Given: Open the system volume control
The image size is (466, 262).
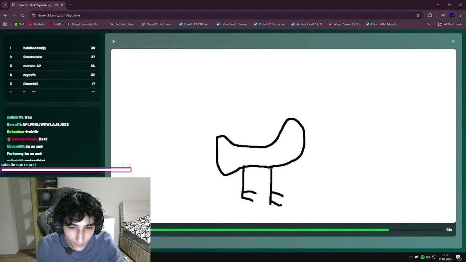Looking at the screenshot, I should (428, 257).
